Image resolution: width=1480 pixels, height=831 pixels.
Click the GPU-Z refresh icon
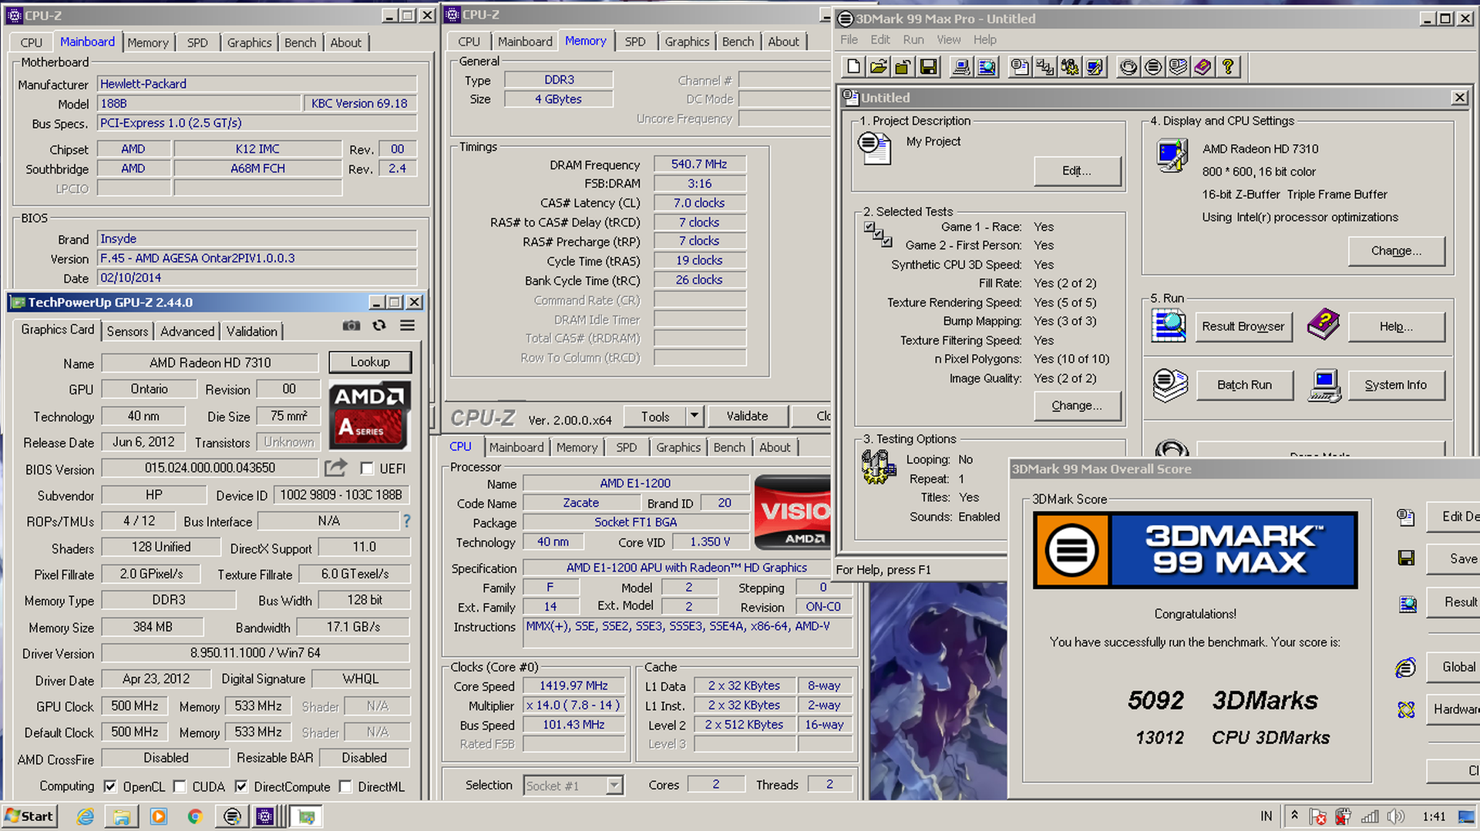coord(379,326)
